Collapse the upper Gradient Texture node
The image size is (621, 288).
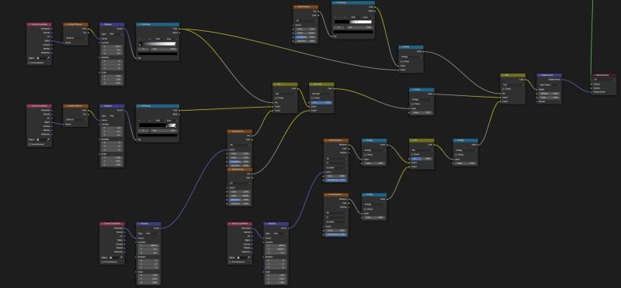point(65,24)
